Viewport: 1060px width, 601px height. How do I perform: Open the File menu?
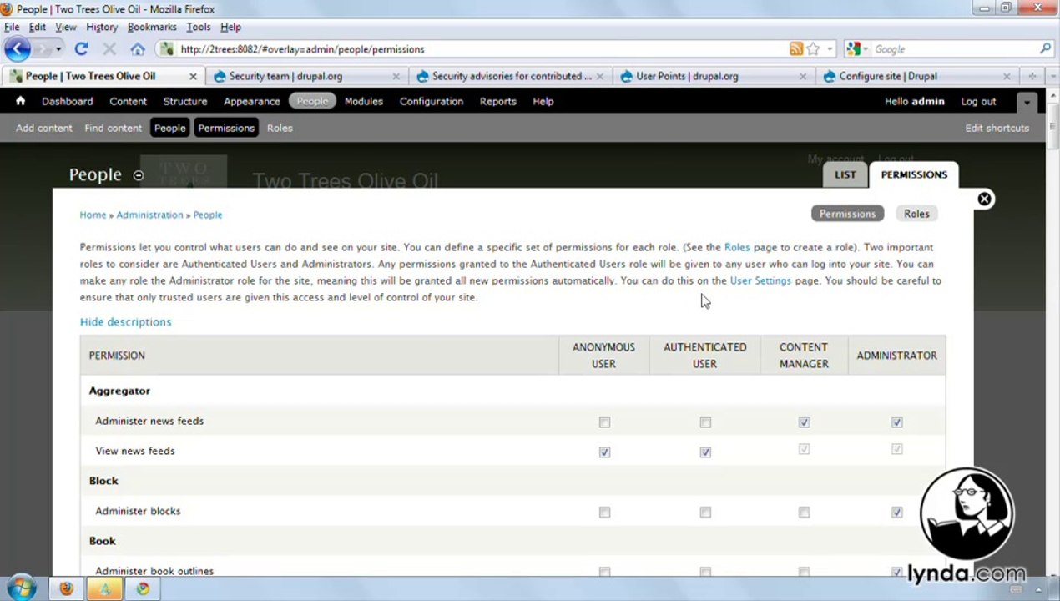pos(12,27)
